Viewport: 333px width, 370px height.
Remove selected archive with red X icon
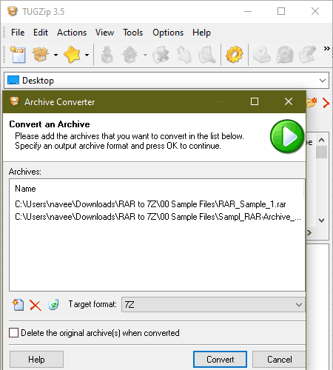36,305
